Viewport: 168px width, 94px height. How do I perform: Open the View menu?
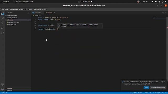click(x=21, y=9)
